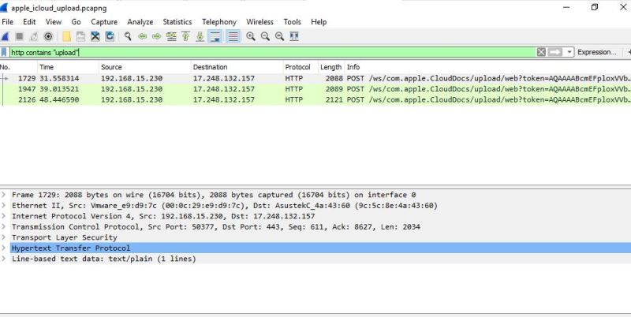
Task: Expand Hypertext Transfer Protocol details
Action: [4, 248]
